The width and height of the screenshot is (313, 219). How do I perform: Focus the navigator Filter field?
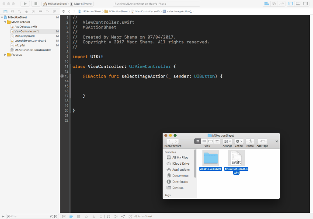coord(30,216)
